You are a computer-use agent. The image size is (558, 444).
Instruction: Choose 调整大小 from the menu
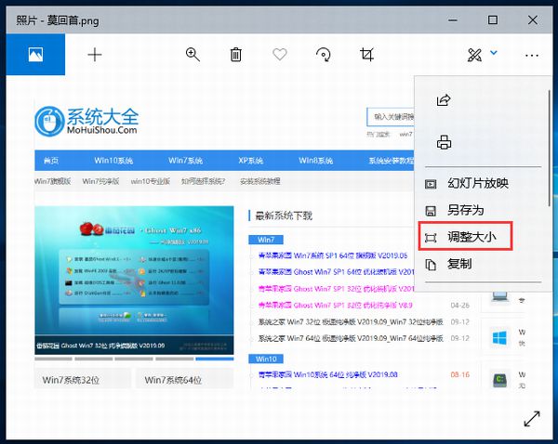471,238
